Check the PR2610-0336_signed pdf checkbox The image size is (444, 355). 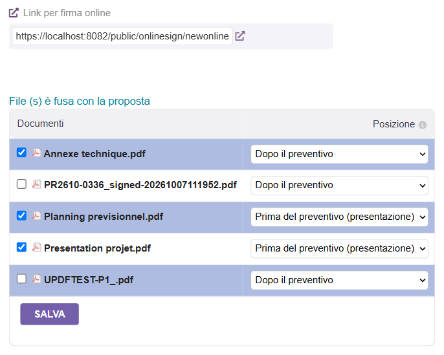pyautogui.click(x=21, y=184)
